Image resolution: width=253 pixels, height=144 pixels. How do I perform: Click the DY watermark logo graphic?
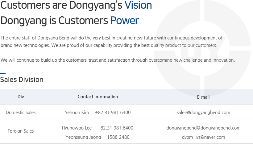(x=202, y=49)
